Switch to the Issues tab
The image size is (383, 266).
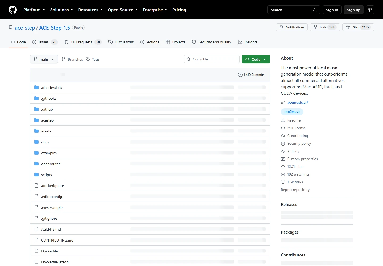45,42
